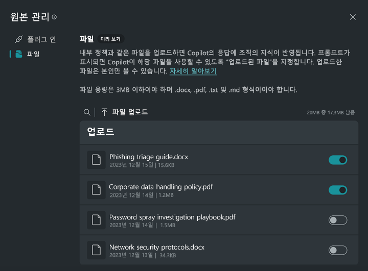Viewport: 368px width, 271px height.
Task: Turn off Corporate data handling policy toggle
Action: click(338, 190)
